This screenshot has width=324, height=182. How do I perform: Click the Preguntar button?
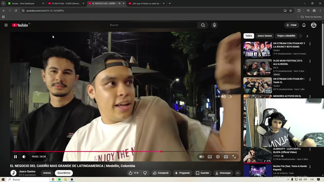(182, 173)
